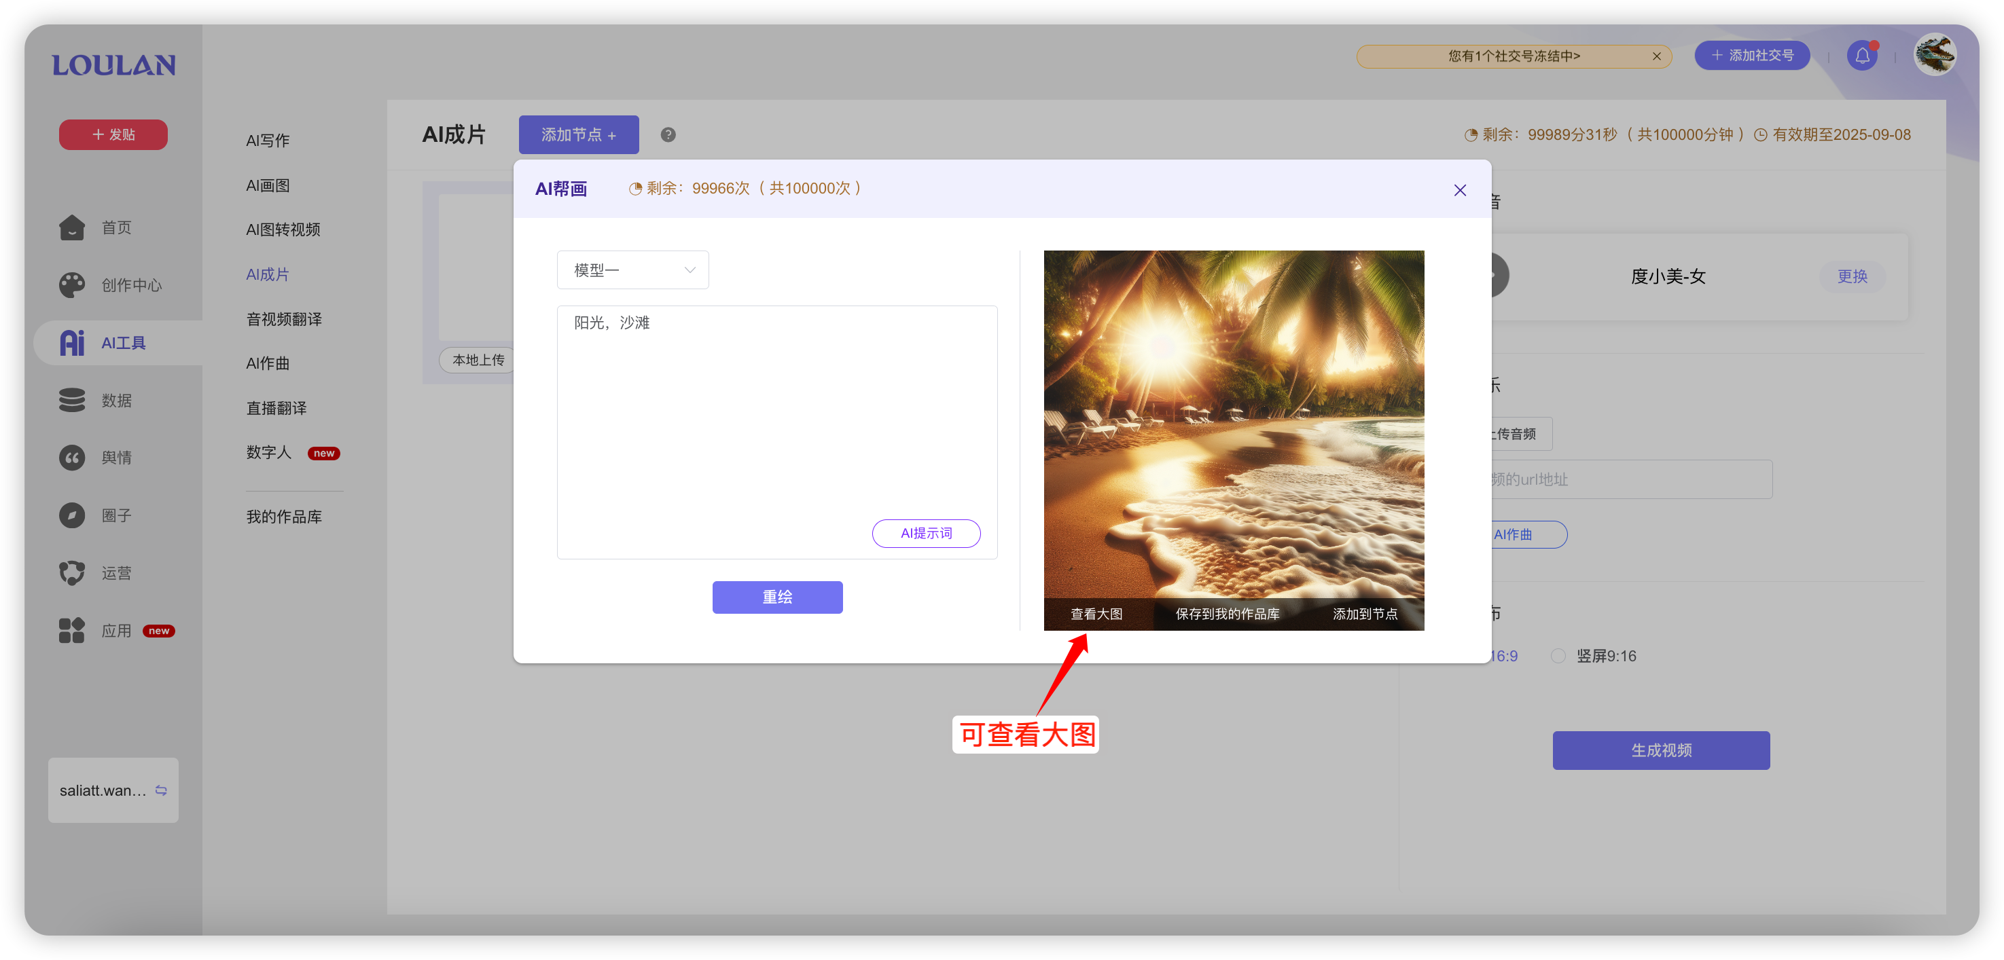Click the 本地上传 button
2004x960 pixels.
coord(478,360)
